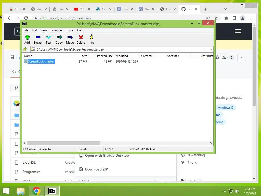This screenshot has width=261, height=196.
Task: Open the Windows Start button
Action: 6,191
